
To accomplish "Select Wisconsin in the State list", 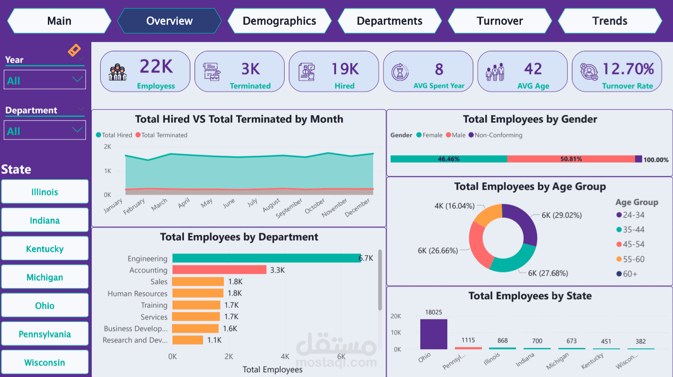I will [x=45, y=362].
